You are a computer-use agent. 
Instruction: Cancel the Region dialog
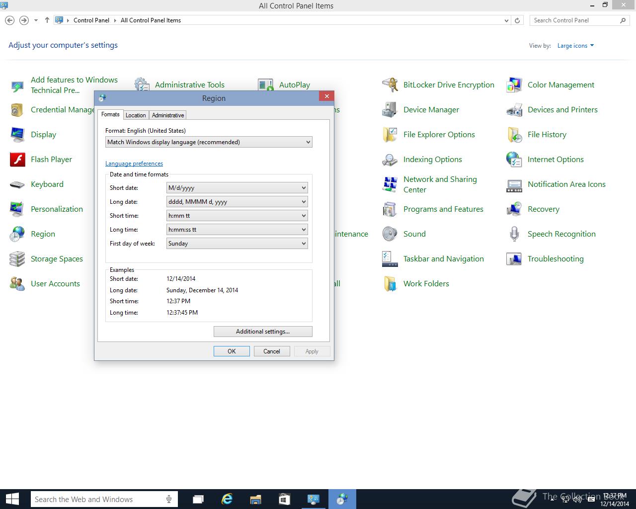click(272, 351)
